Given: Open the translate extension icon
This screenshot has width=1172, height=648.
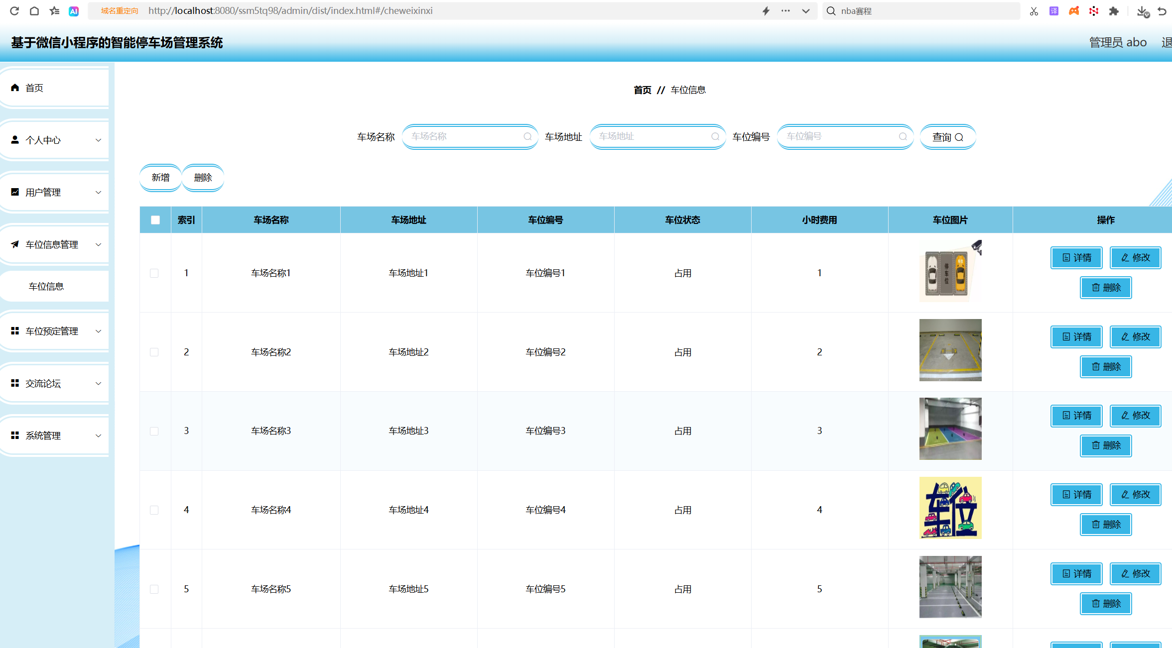Looking at the screenshot, I should (x=1054, y=11).
